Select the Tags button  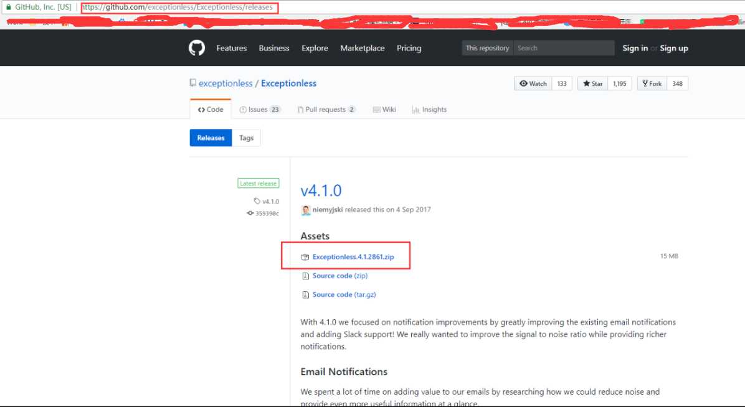click(x=246, y=138)
